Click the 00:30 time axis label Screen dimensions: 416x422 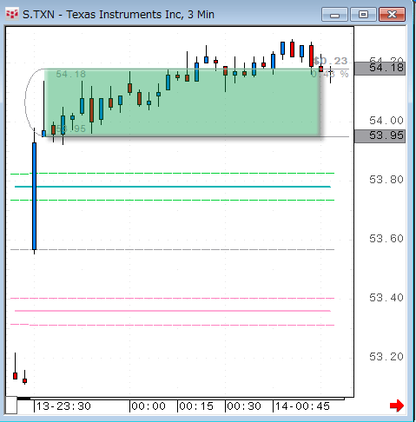(244, 406)
